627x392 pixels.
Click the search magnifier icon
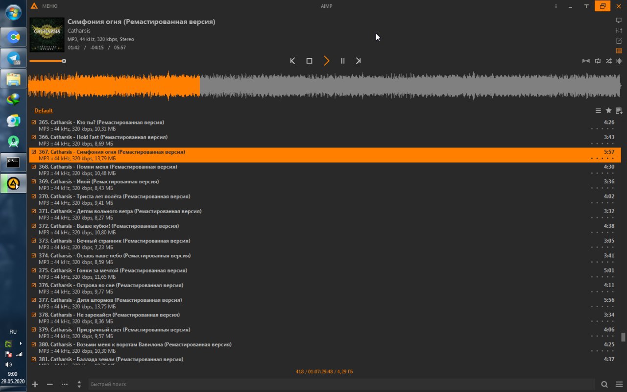pyautogui.click(x=604, y=385)
